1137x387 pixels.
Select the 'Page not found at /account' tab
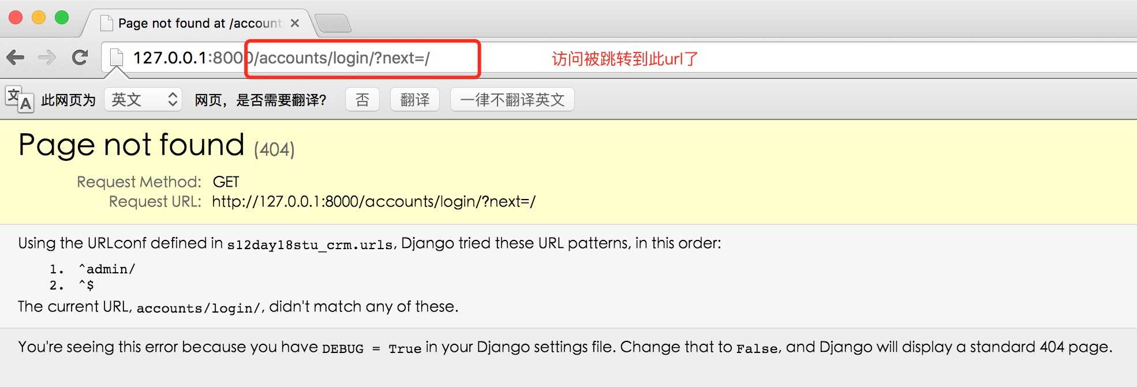(200, 23)
